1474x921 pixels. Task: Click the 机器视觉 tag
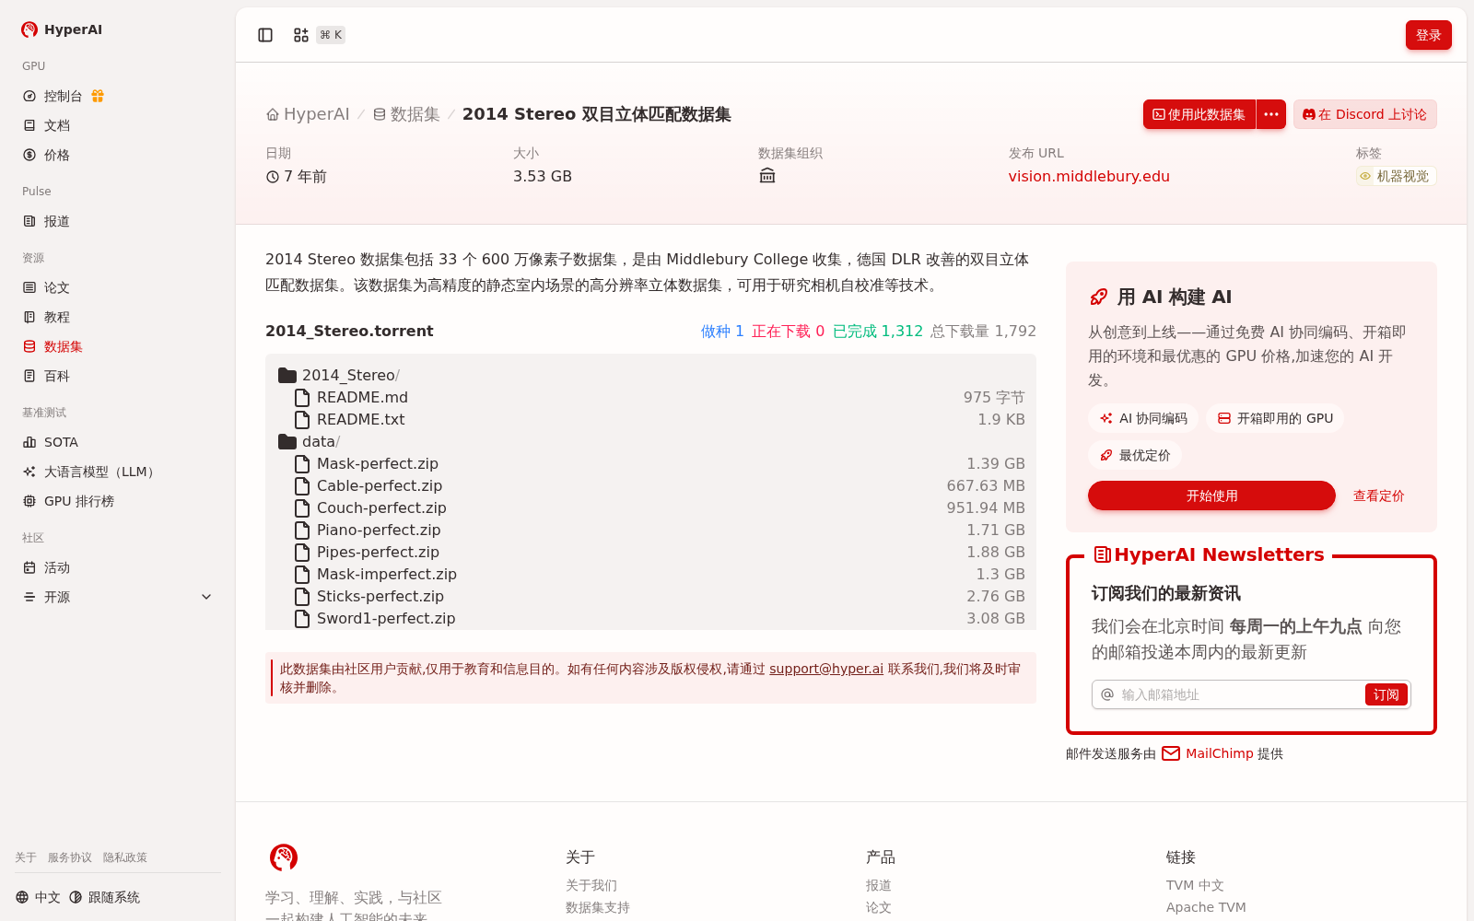click(1396, 176)
